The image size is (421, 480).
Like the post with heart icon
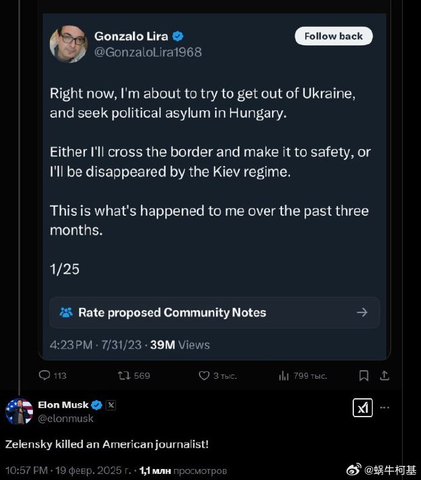pos(204,376)
